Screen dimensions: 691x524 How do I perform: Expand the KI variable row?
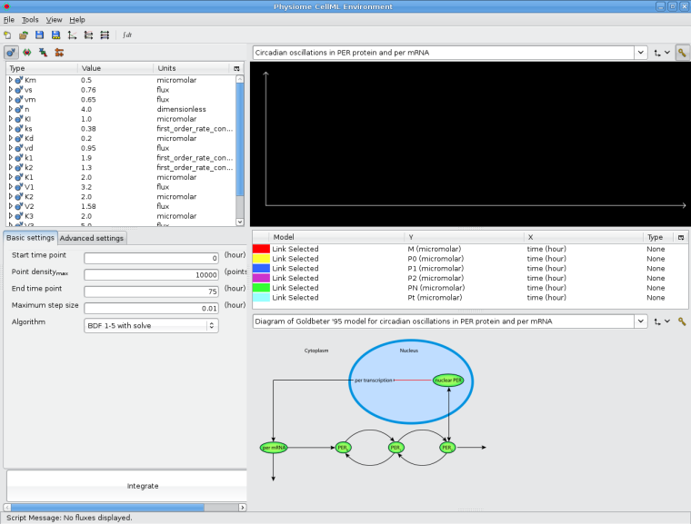coord(11,118)
